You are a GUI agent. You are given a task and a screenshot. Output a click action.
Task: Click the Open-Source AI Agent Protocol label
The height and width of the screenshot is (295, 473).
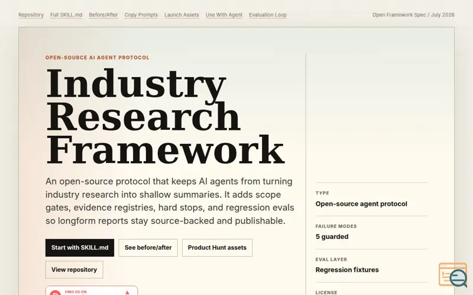(x=98, y=57)
